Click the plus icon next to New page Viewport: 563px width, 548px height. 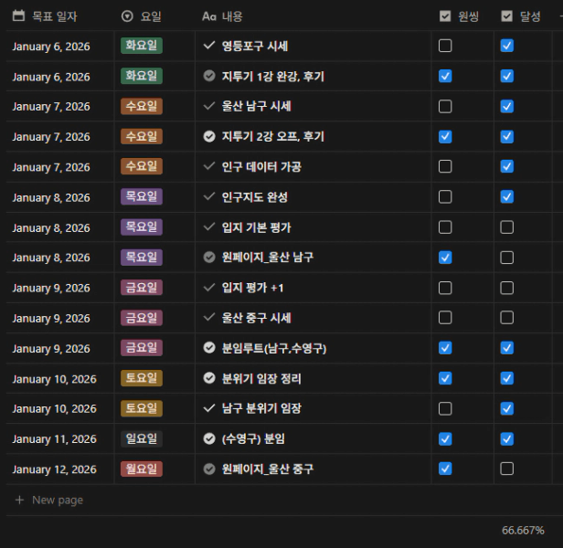[x=19, y=500]
